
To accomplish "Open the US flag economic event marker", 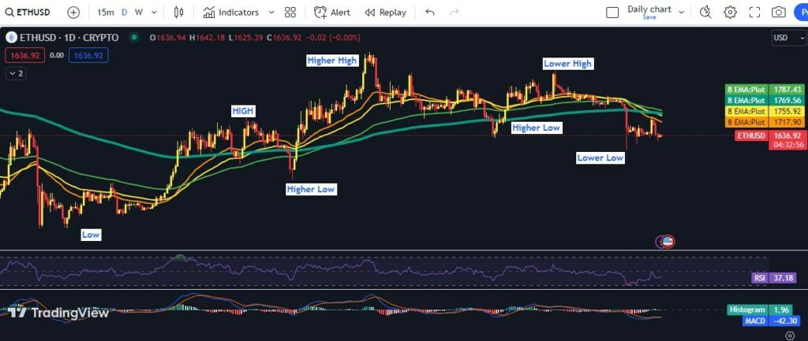I will (668, 241).
